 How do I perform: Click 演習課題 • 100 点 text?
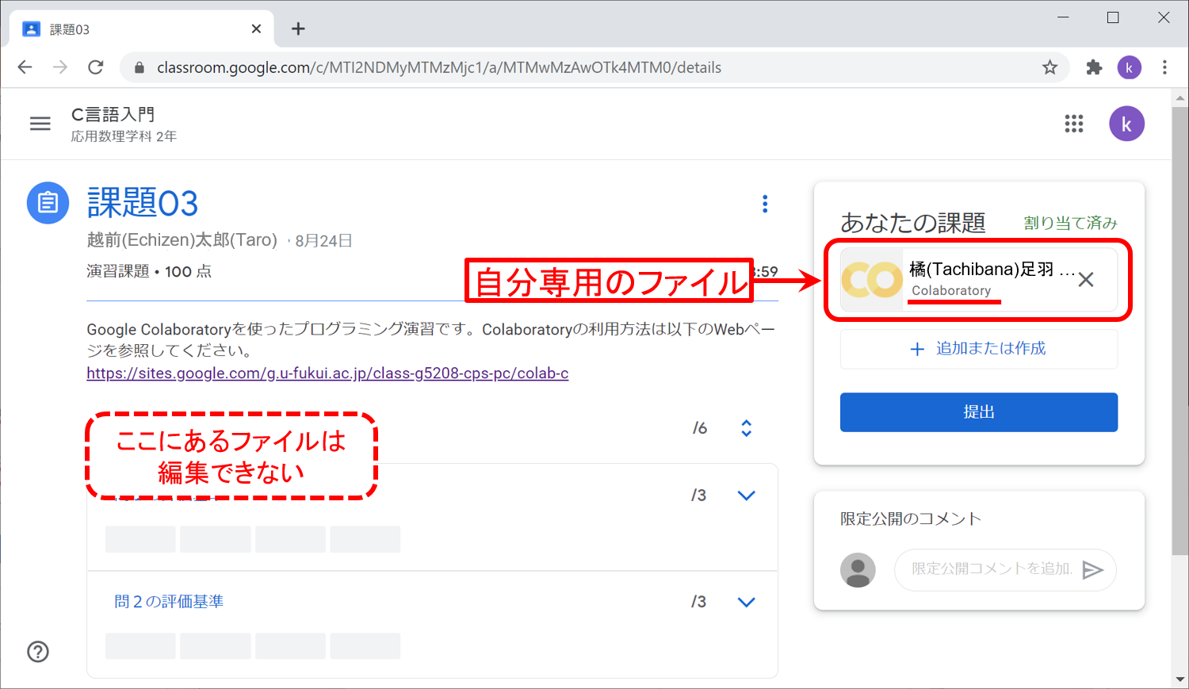[149, 271]
